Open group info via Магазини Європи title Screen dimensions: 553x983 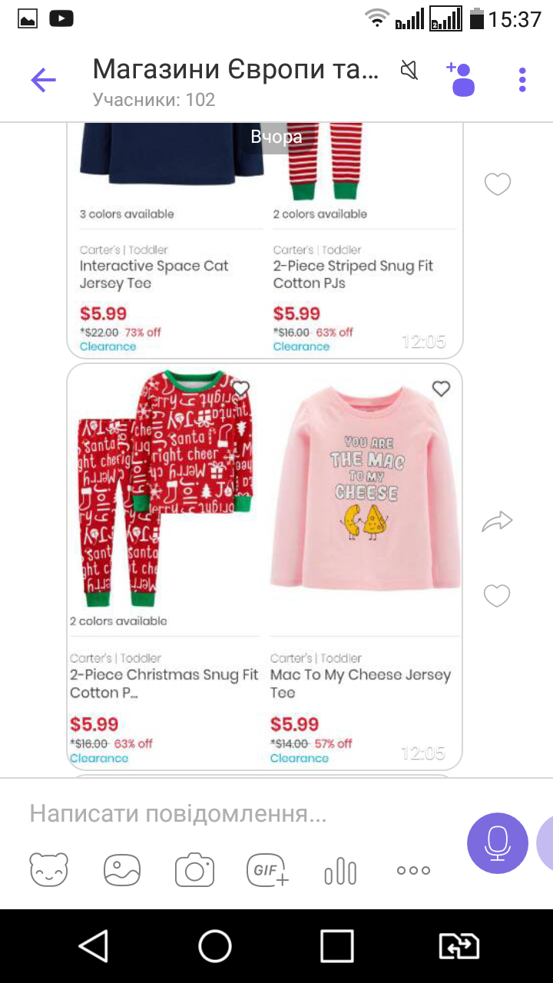pos(236,70)
